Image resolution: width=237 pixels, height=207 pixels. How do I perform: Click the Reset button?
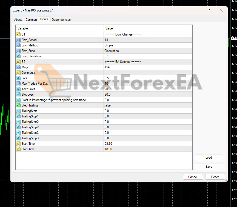tap(215, 177)
